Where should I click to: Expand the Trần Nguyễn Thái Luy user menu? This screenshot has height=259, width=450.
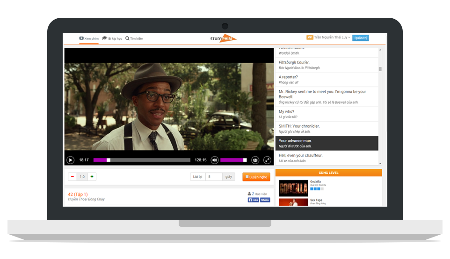[332, 37]
